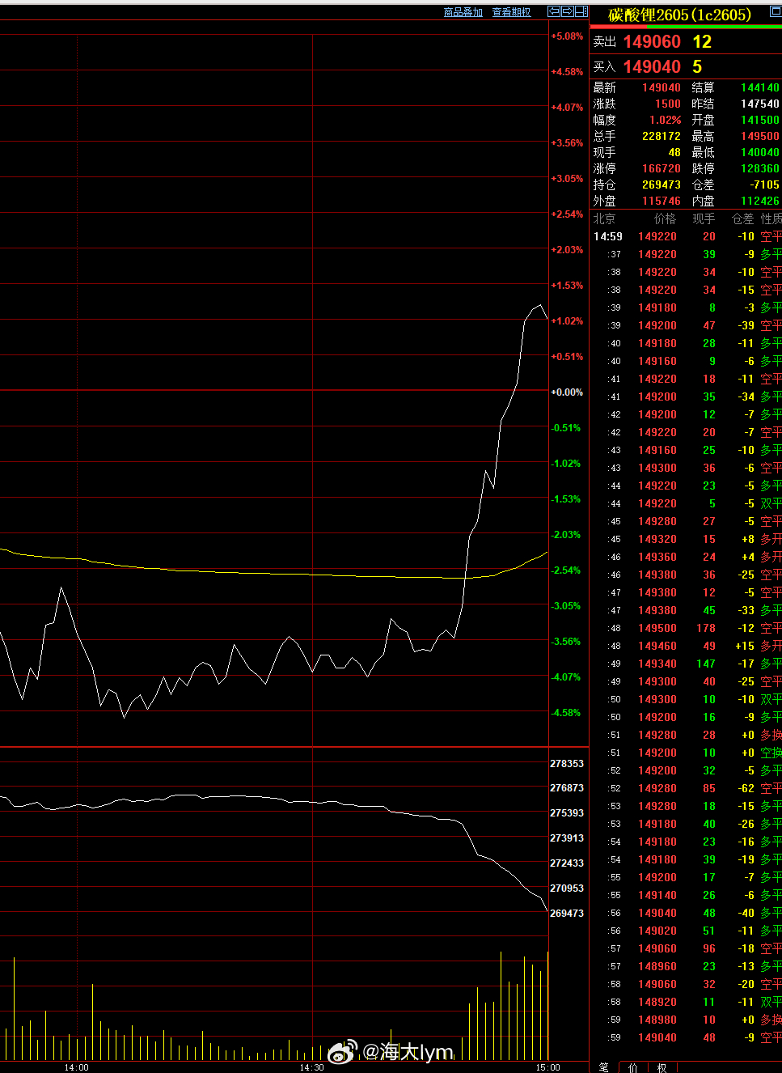
Task: Click the 仓差 column header in tick list
Action: pyautogui.click(x=742, y=218)
